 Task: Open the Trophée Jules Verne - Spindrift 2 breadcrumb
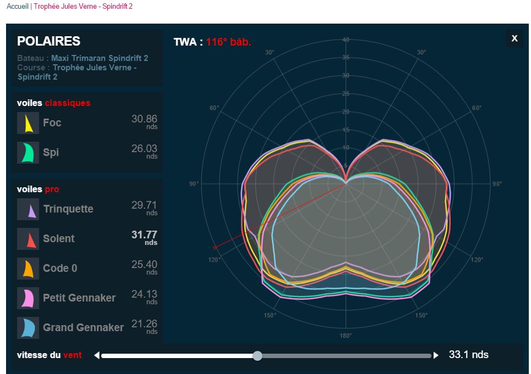click(x=83, y=7)
